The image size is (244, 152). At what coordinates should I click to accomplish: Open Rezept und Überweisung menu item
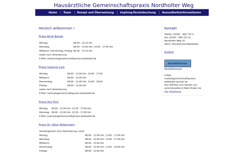[96, 13]
